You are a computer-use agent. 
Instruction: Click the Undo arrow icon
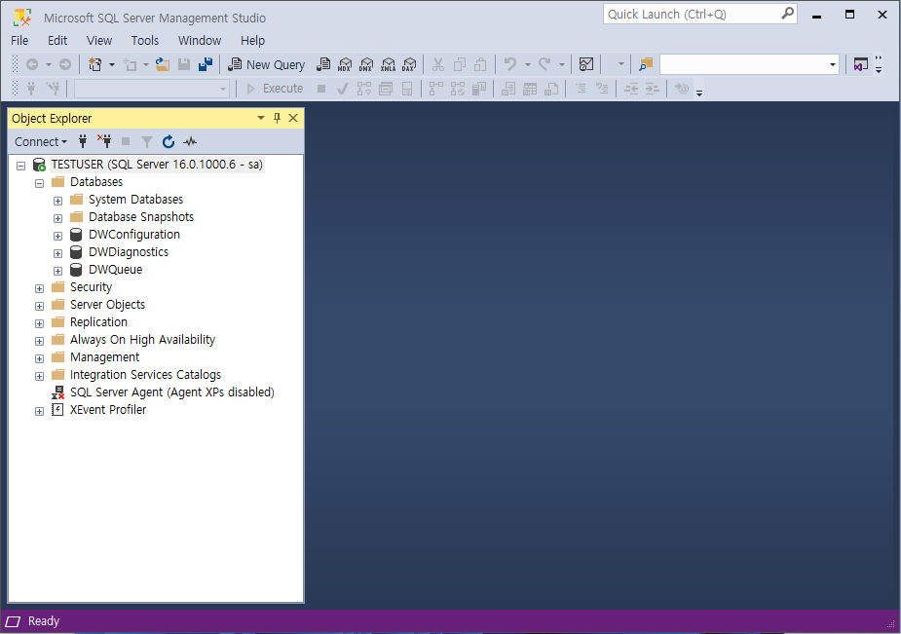click(x=510, y=65)
